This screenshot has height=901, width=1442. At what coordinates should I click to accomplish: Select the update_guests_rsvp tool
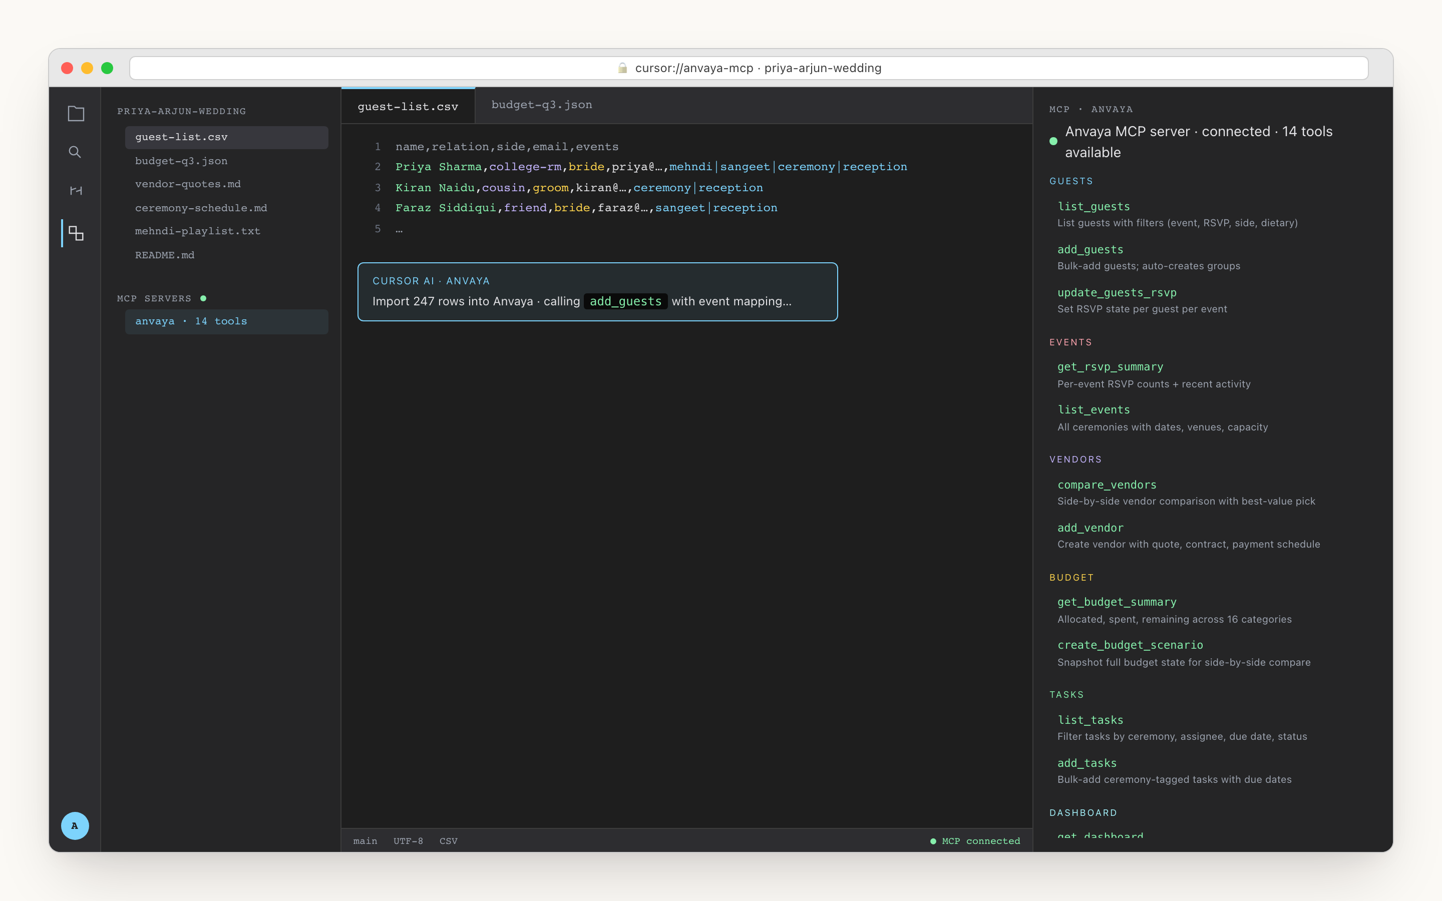(1117, 293)
